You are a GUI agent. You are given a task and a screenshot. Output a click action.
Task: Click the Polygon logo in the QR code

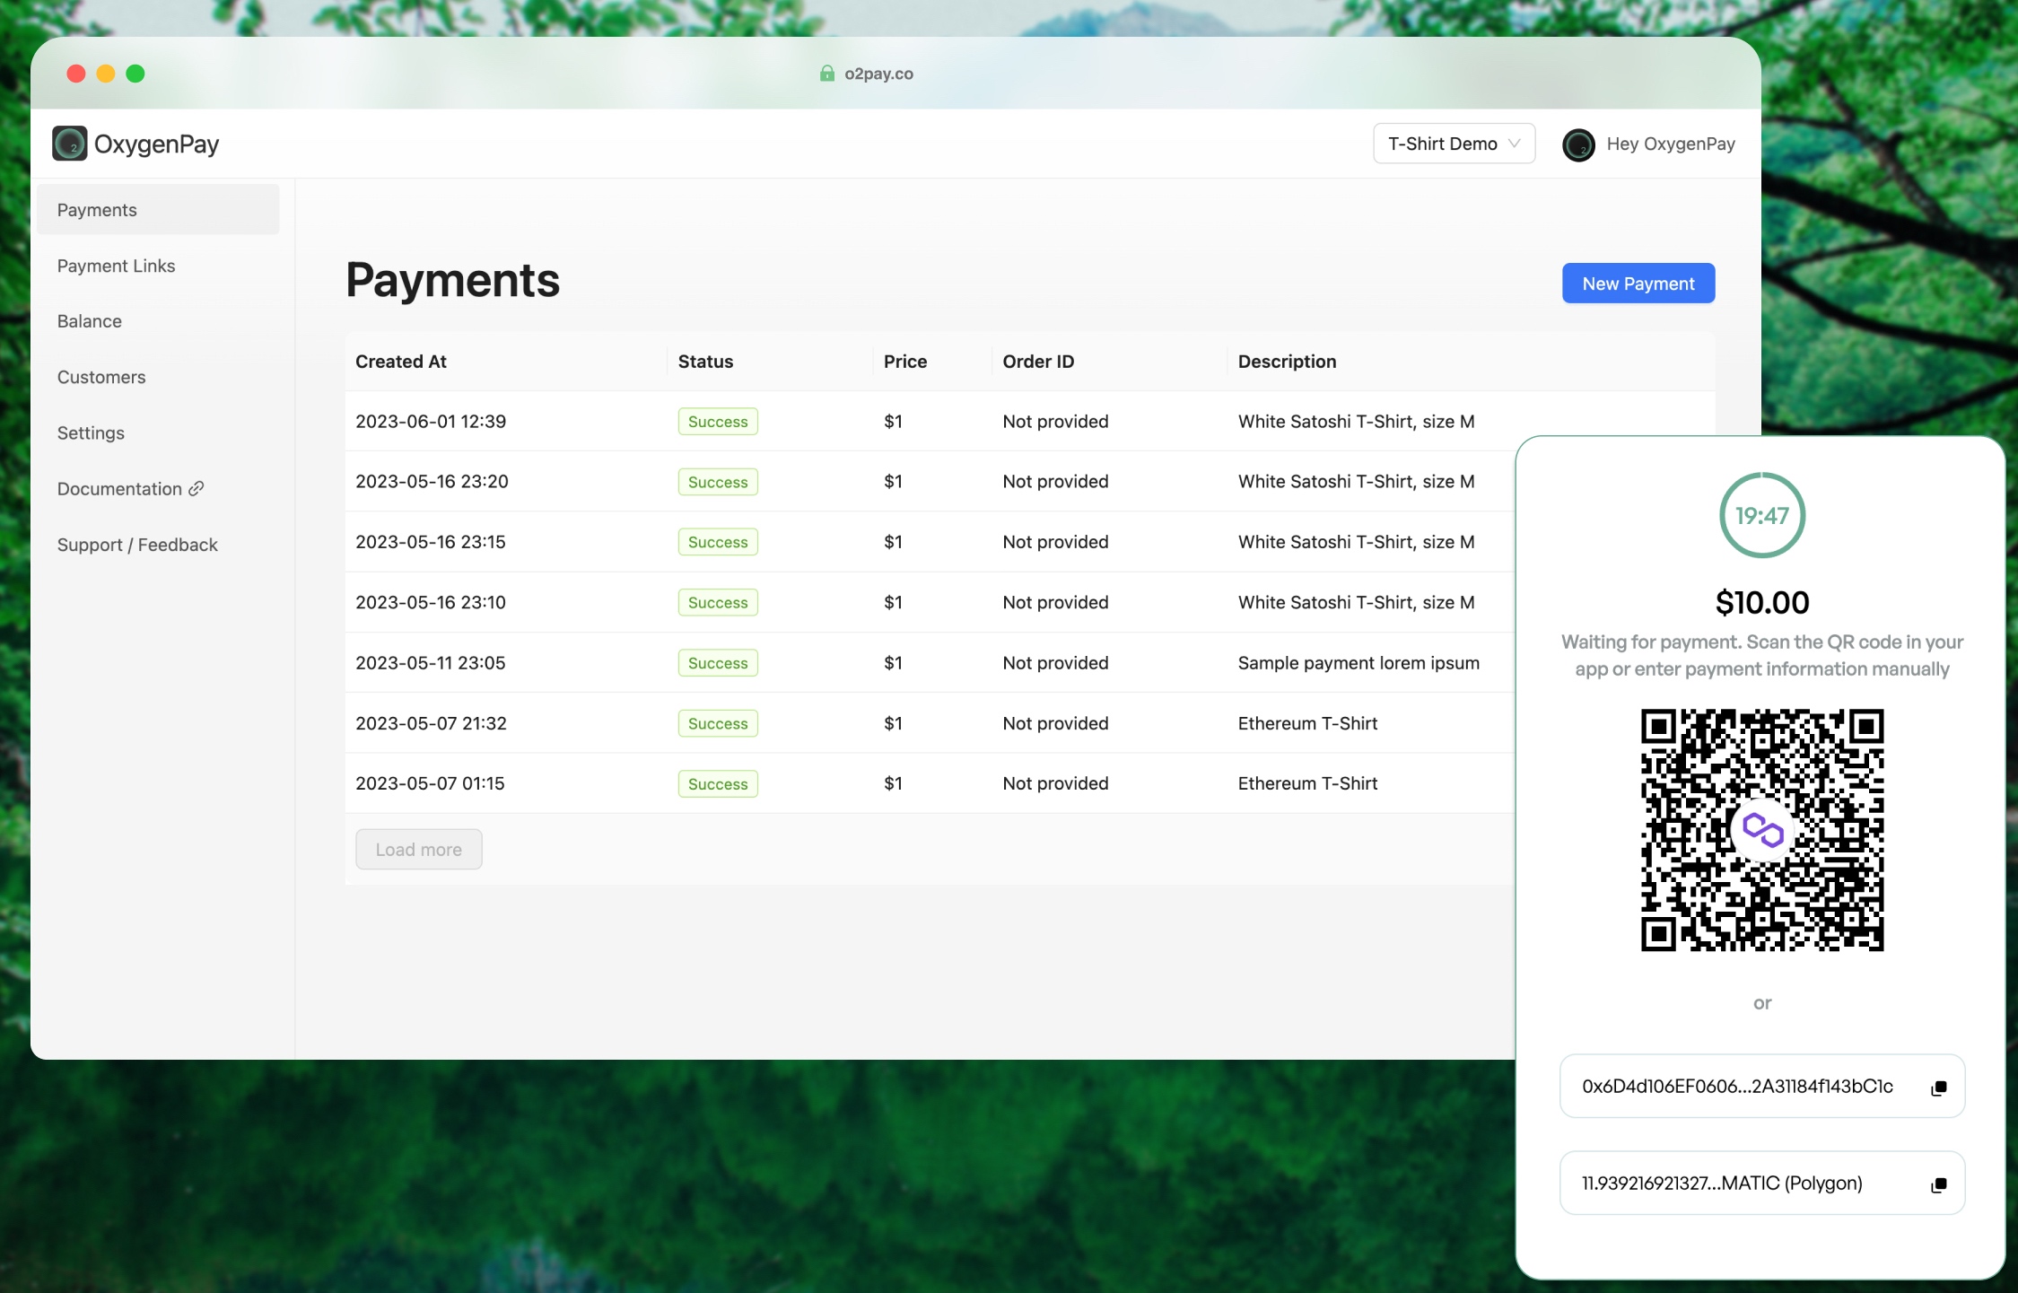1761,830
